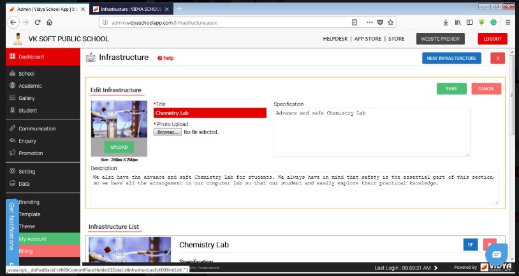Click school logo next to VK SOFT

[x=18, y=39]
